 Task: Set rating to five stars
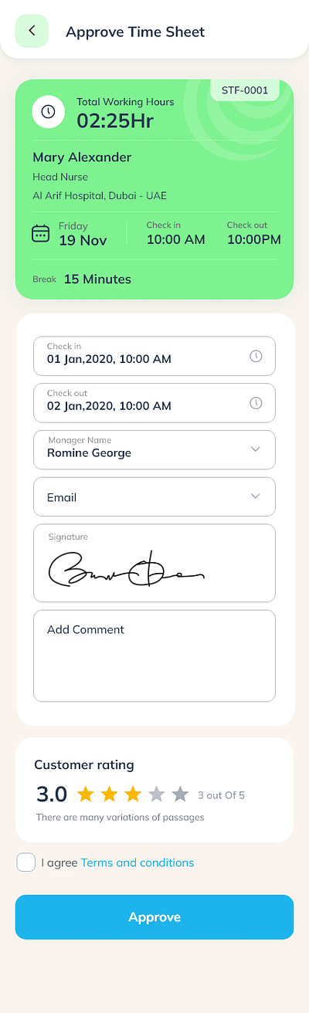point(180,794)
